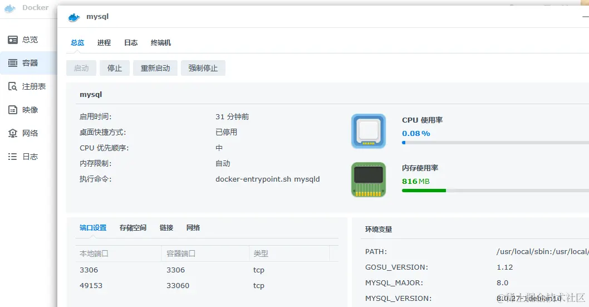Click the 816 MB memory value
This screenshot has height=307, width=589.
(x=415, y=181)
